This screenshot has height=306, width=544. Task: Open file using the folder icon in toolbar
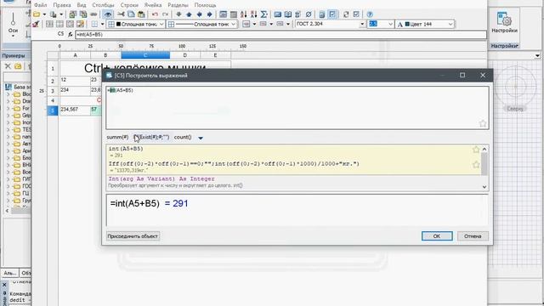tap(37, 14)
